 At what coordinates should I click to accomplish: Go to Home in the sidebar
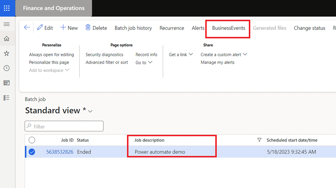[7, 39]
